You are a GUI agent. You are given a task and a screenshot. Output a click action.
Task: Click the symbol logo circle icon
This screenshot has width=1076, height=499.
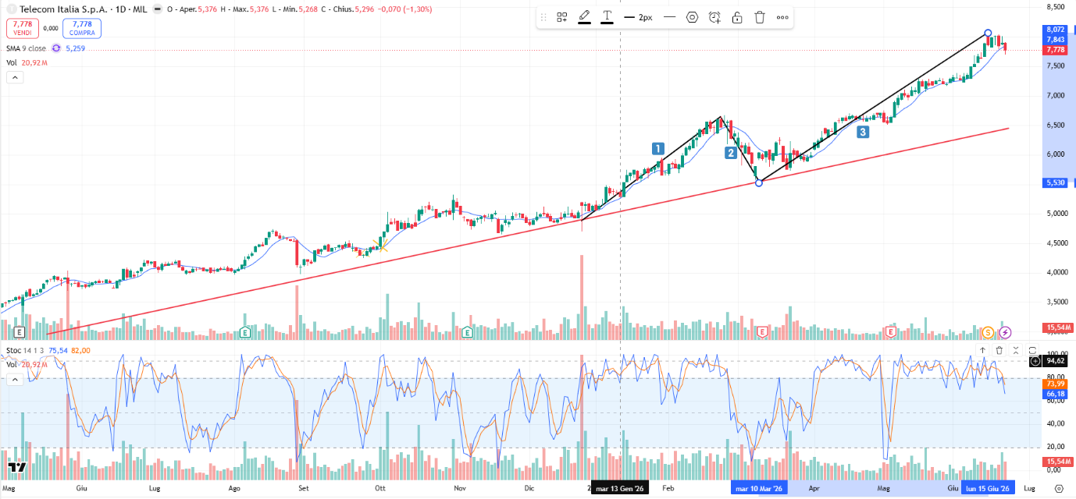pyautogui.click(x=11, y=9)
